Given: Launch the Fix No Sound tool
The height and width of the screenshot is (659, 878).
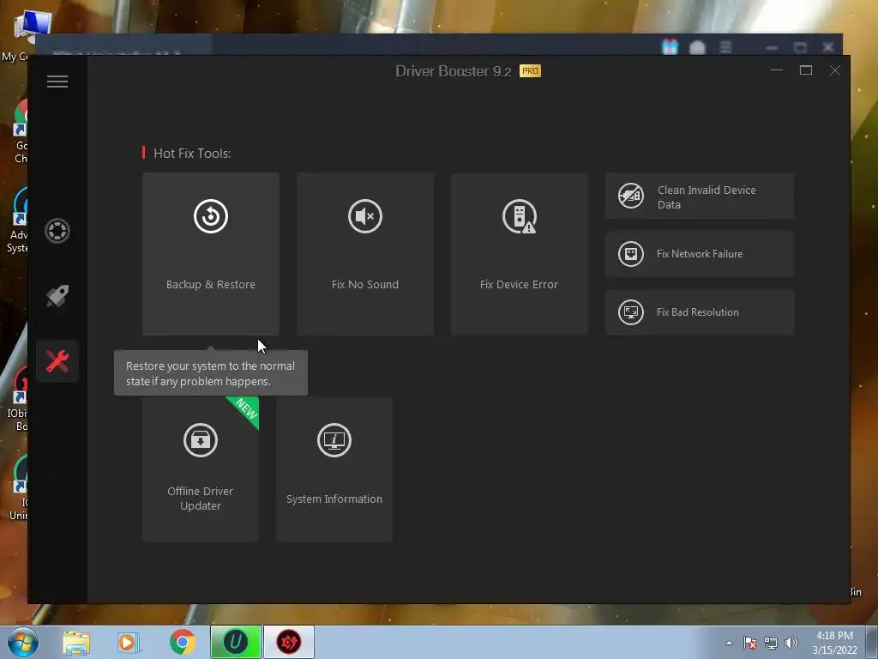Looking at the screenshot, I should click(365, 254).
